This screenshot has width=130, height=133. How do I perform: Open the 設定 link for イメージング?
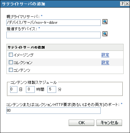(x=105, y=55)
